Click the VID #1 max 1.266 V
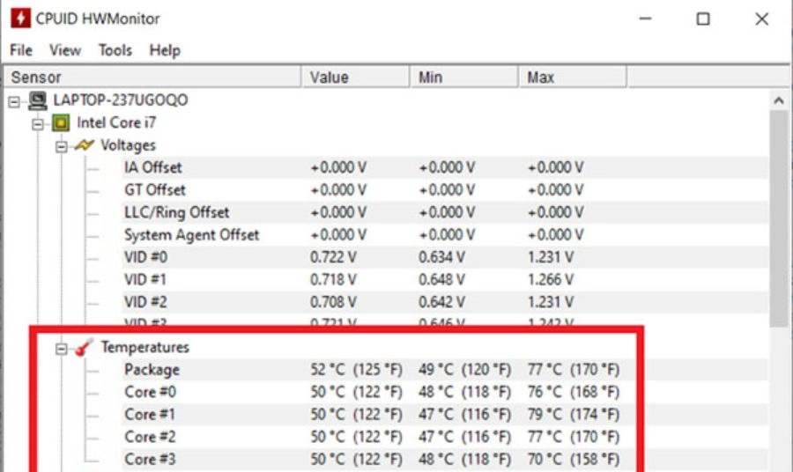Screen dimensions: 793x472 click(552, 279)
